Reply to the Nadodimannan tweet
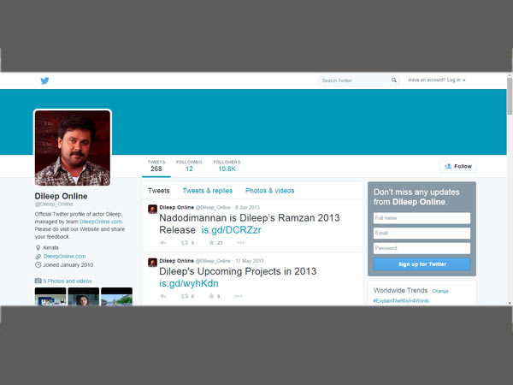 (x=163, y=243)
